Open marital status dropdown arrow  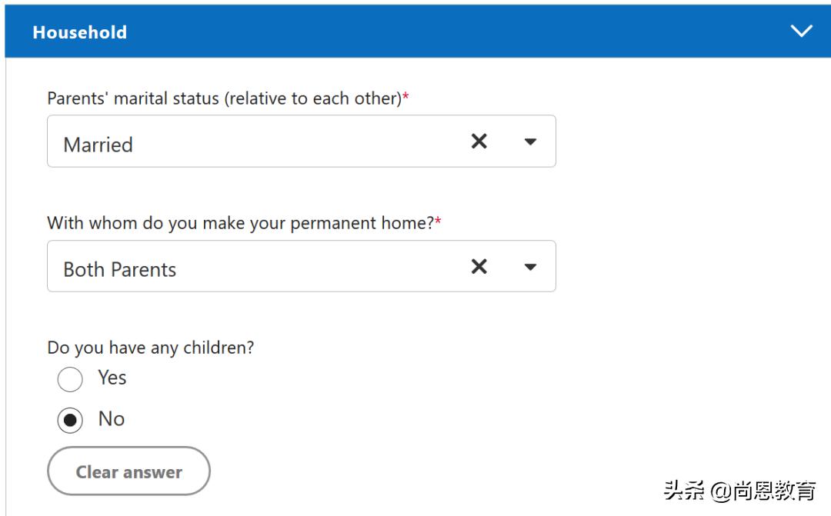[x=530, y=141]
